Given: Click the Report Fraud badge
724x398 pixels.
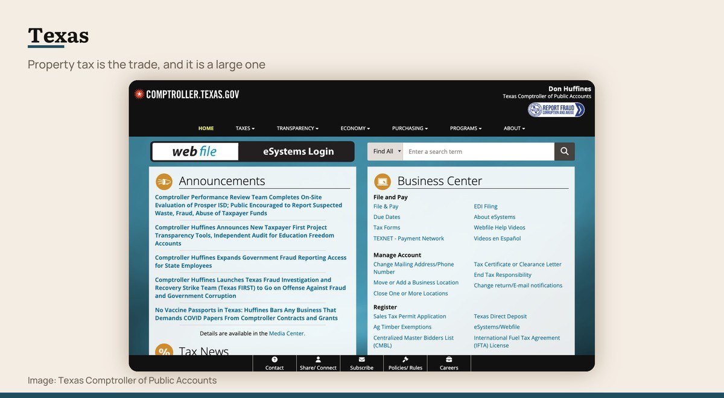Looking at the screenshot, I should (x=556, y=109).
